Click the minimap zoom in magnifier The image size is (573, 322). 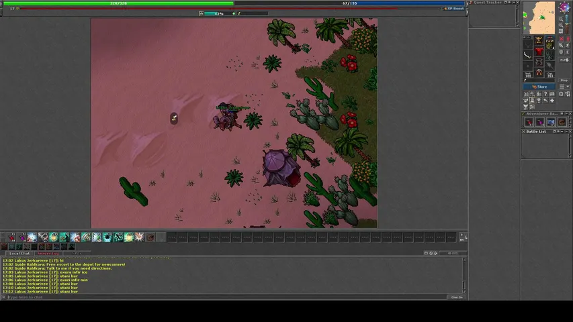pos(561,25)
